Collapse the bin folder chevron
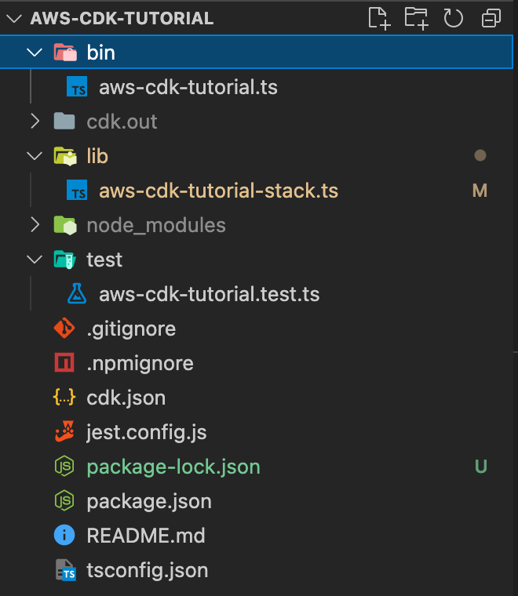The image size is (518, 596). 35,53
